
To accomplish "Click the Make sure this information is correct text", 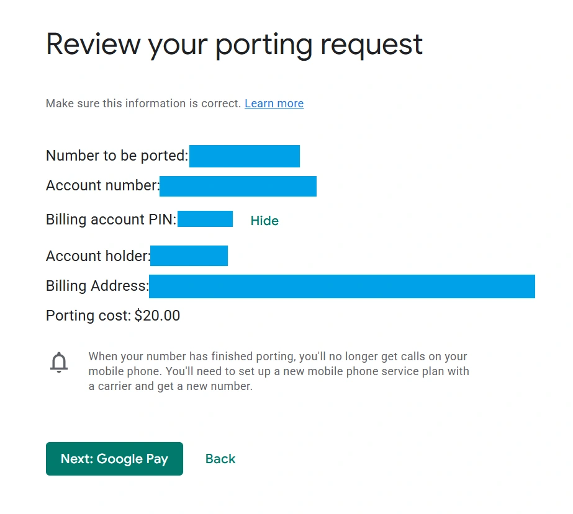I will (143, 104).
